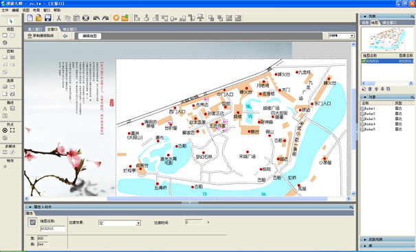Screen dimensions: 416x252
Task: Click the Save floppy disk icon
Action: tap(47, 18)
